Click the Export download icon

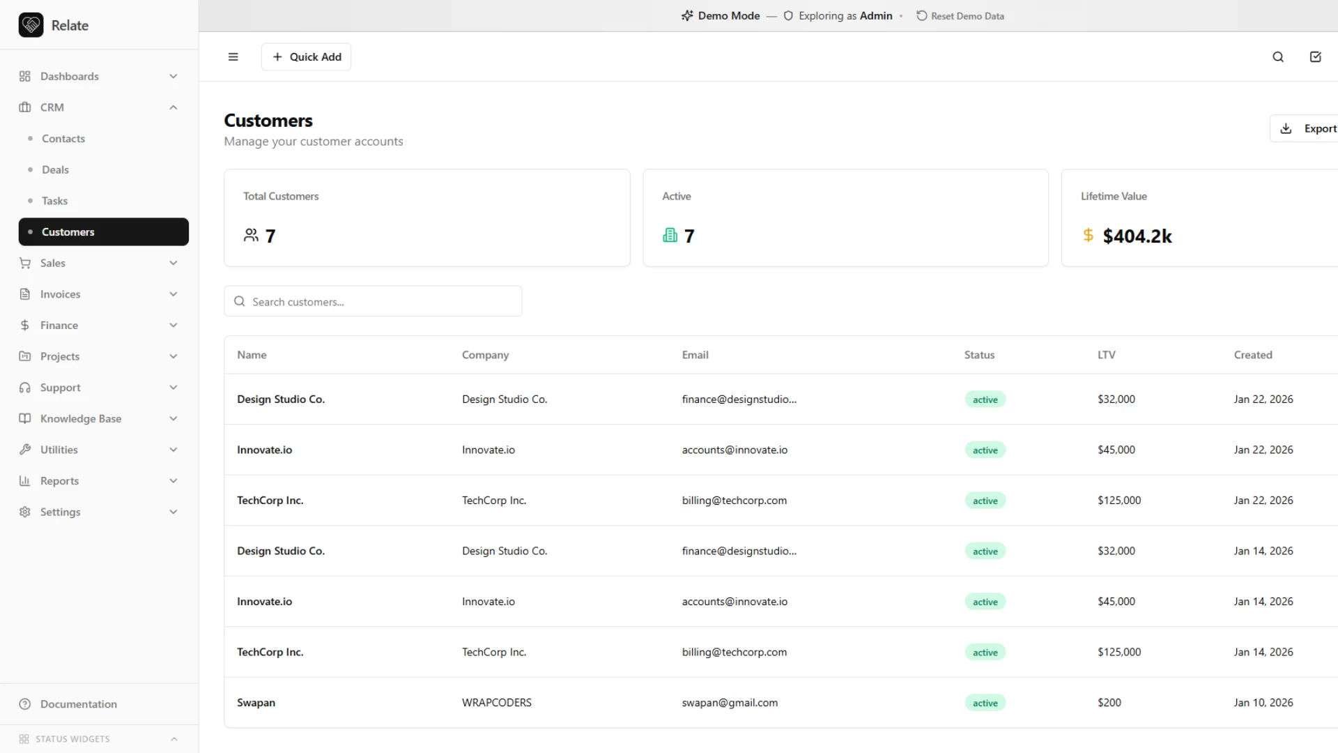(1286, 128)
